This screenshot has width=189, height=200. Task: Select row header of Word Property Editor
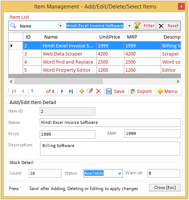click(15, 70)
